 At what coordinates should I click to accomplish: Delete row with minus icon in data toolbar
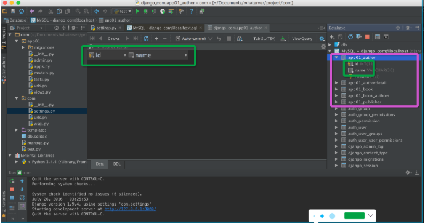point(165,39)
